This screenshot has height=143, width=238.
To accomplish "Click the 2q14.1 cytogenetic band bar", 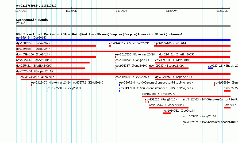I will click(123, 26).
